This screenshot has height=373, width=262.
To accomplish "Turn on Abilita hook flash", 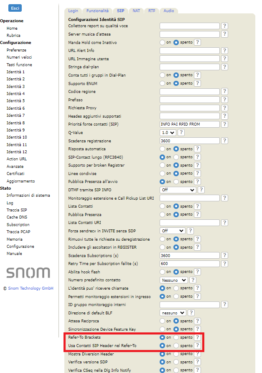I will tap(162, 272).
